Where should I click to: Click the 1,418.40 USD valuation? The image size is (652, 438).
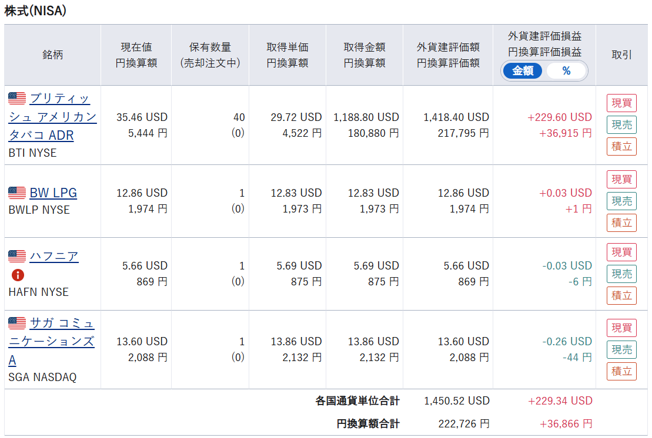(456, 117)
